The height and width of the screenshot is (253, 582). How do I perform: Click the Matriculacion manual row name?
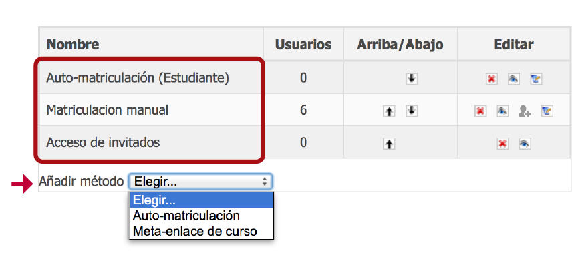coord(108,110)
